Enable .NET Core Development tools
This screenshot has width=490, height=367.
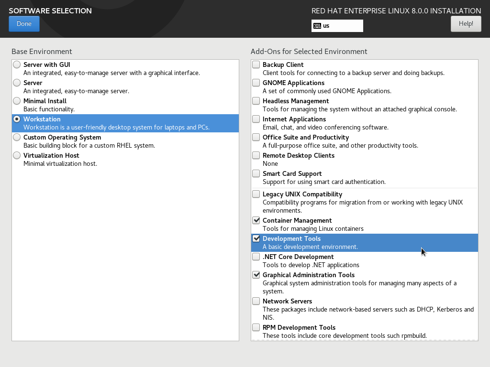[256, 257]
